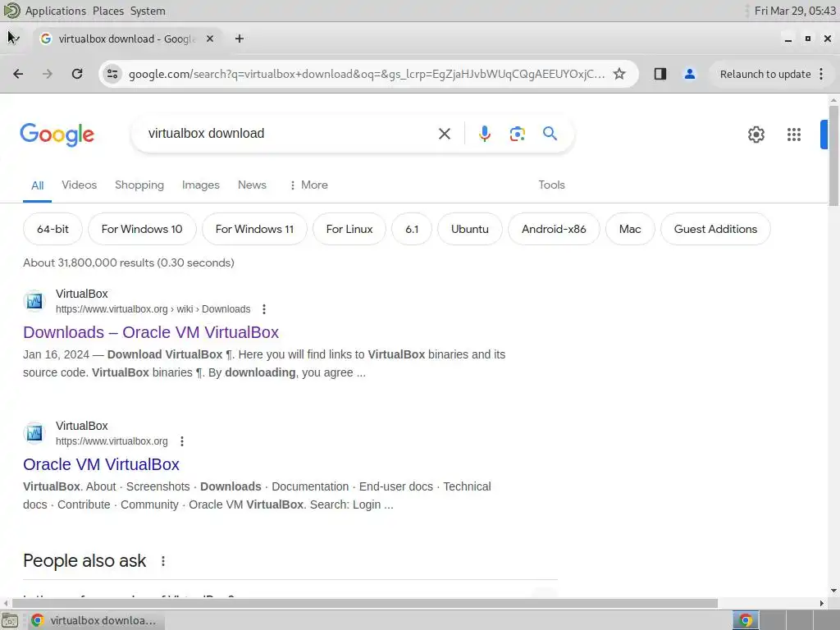Reload the current page
Screen dimensions: 840x630
(x=77, y=74)
